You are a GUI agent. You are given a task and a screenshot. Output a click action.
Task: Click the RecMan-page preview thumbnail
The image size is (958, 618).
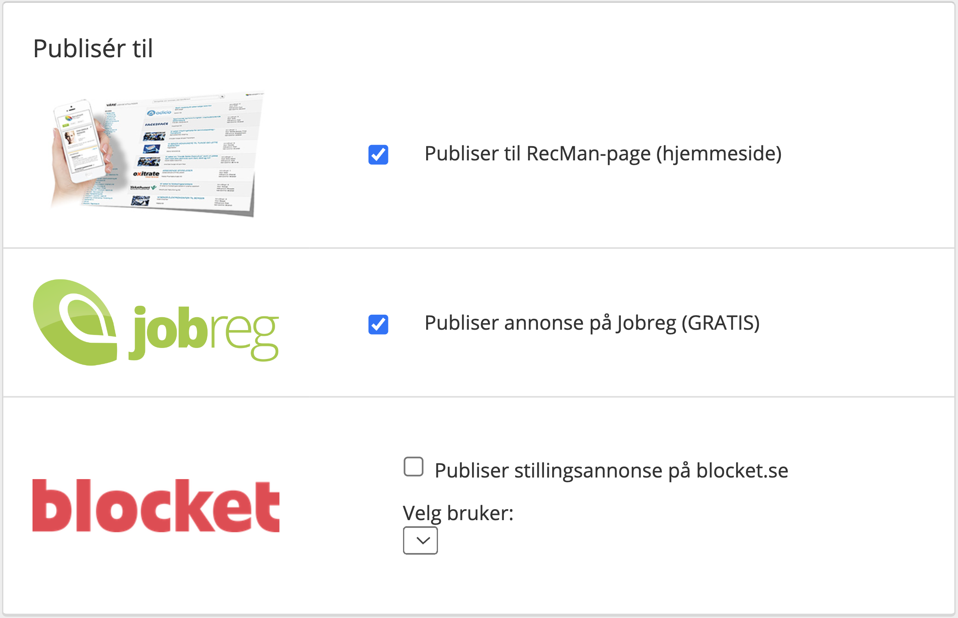[x=158, y=154]
